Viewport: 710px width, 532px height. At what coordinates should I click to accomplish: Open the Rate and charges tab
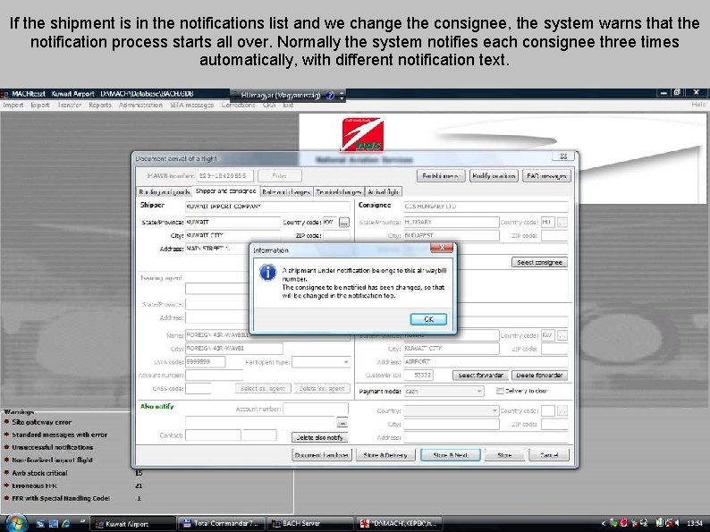[286, 192]
